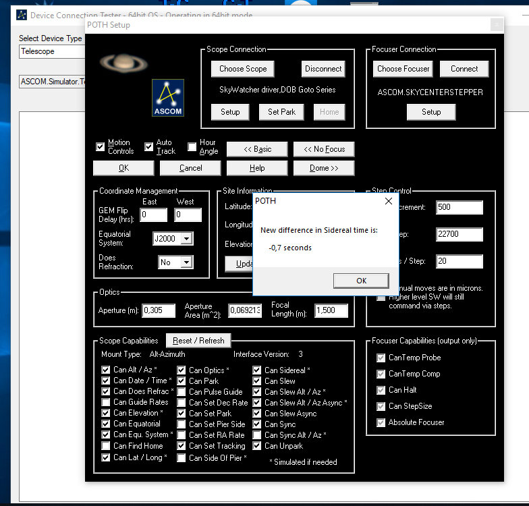
Task: Click ASCOM.Simulator field in Device Connection Tester
Action: click(53, 82)
